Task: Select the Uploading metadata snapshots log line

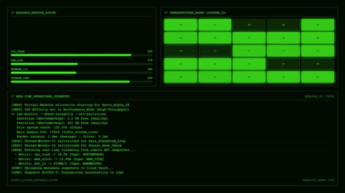Action: tap(62, 168)
